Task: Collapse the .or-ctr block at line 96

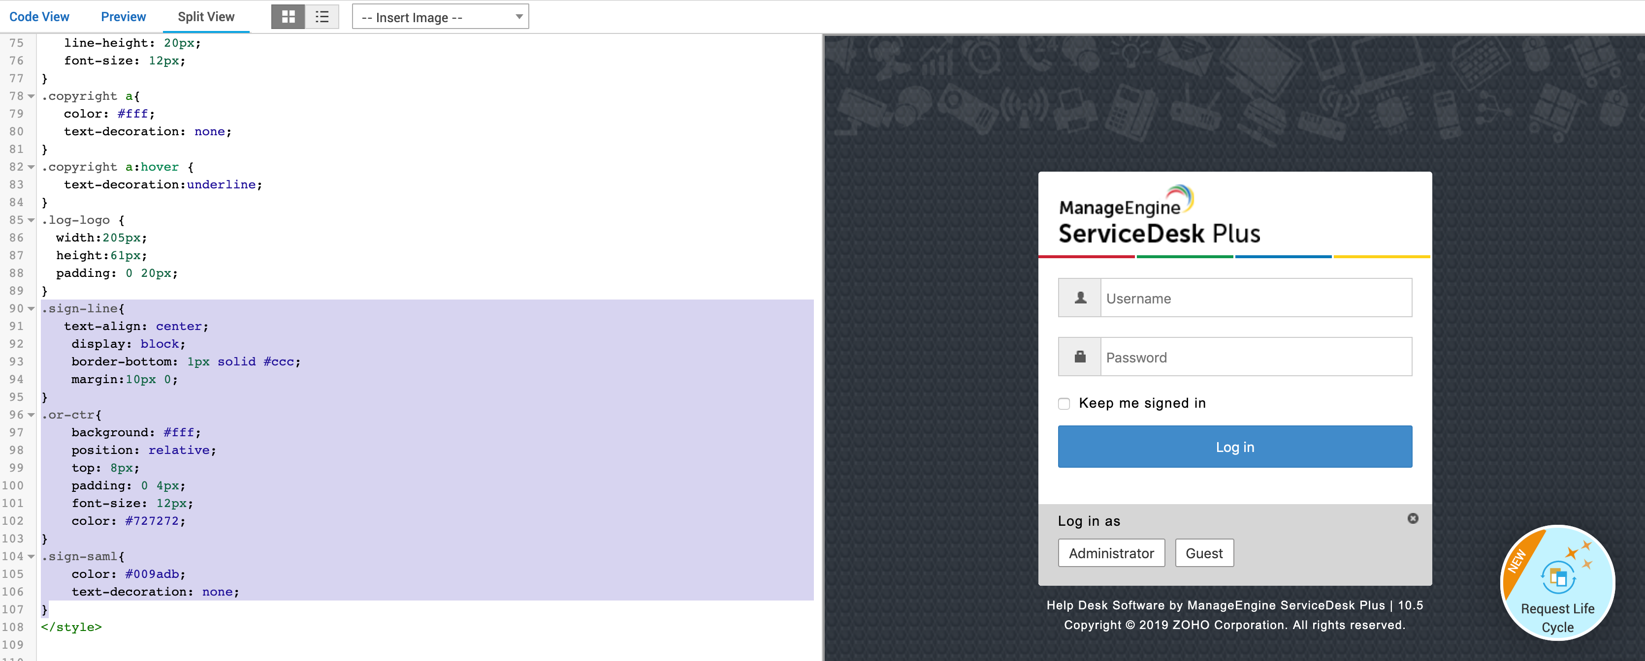Action: tap(32, 415)
